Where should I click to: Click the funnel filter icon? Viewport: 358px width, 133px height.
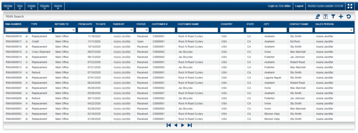[333, 16]
